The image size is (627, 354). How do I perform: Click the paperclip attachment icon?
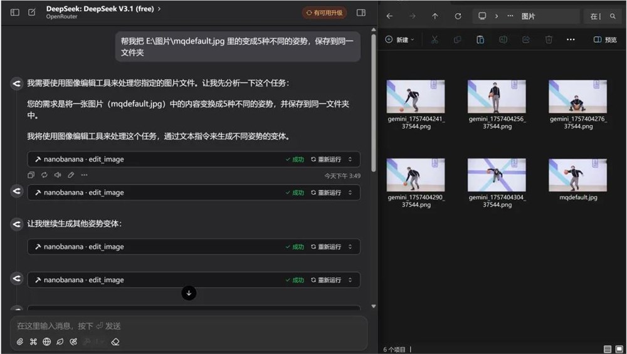pos(19,341)
